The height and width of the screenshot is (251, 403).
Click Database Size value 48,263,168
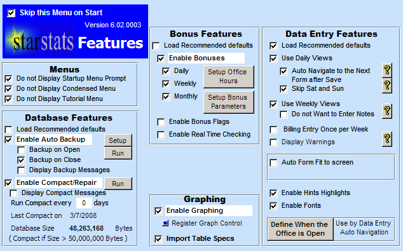(x=86, y=228)
